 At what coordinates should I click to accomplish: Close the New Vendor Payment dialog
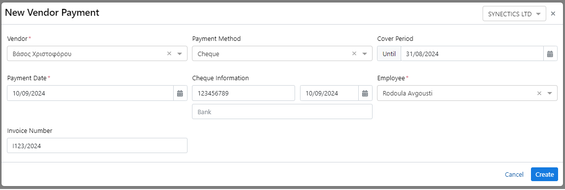point(553,14)
